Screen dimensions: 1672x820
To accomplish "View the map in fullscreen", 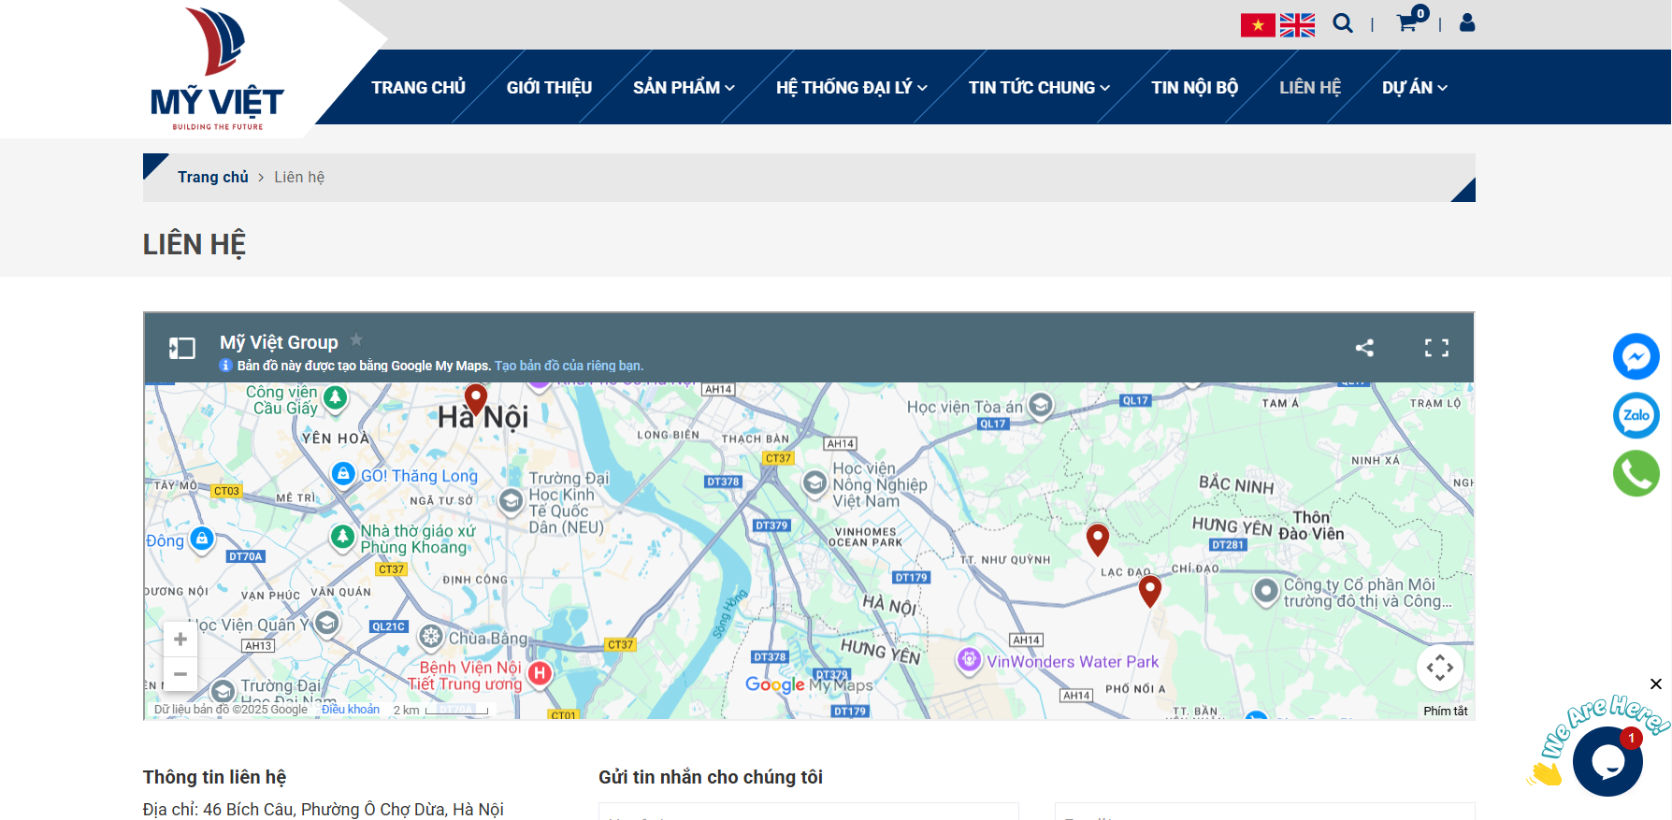I will [x=1436, y=348].
